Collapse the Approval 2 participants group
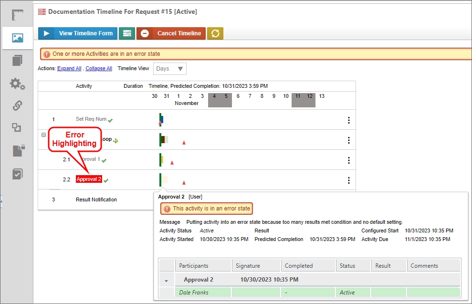This screenshot has width=472, height=304. (166, 280)
